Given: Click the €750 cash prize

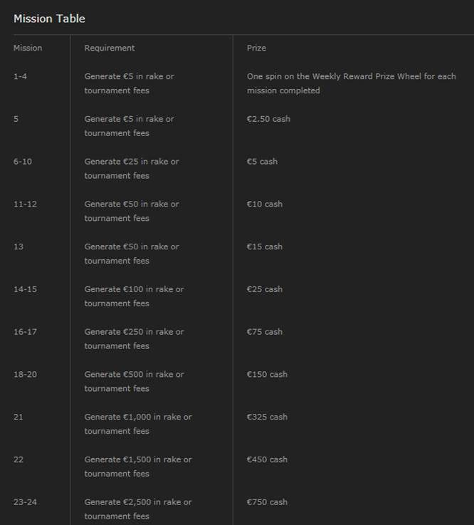Looking at the screenshot, I should point(267,502).
